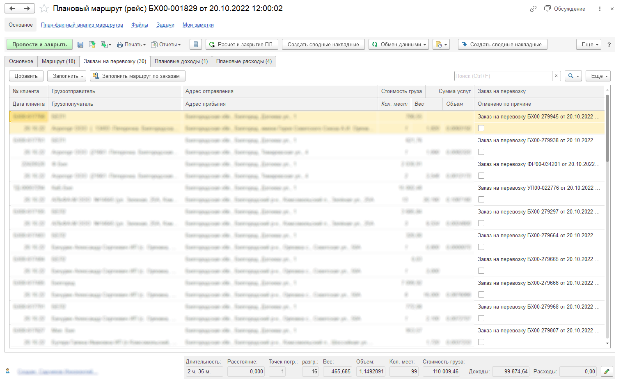Expand the Заполнить dropdown button
The image size is (623, 384).
[68, 76]
